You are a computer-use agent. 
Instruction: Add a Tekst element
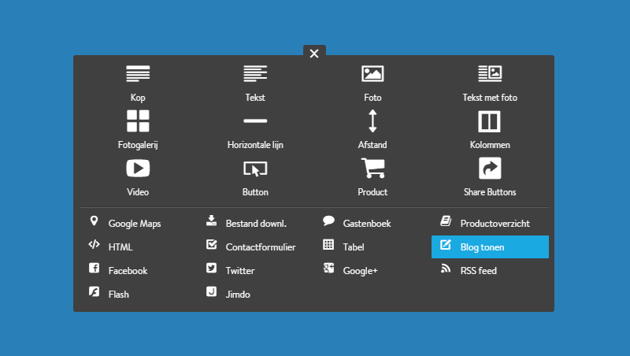click(255, 83)
